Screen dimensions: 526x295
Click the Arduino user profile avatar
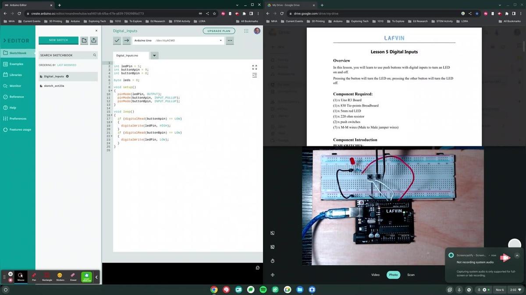pyautogui.click(x=257, y=31)
